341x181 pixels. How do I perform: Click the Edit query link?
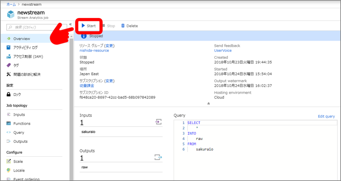coord(326,116)
